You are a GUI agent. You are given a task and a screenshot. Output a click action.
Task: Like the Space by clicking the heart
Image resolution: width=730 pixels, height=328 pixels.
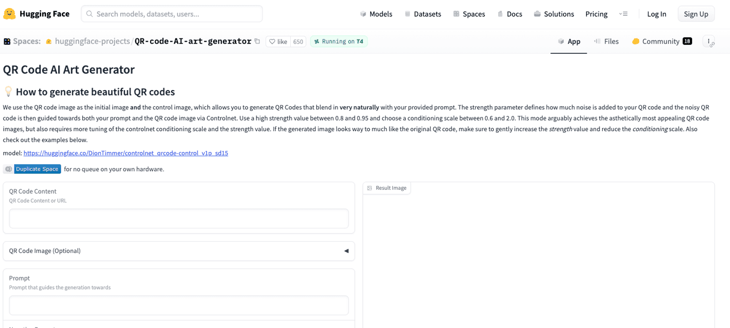point(273,41)
